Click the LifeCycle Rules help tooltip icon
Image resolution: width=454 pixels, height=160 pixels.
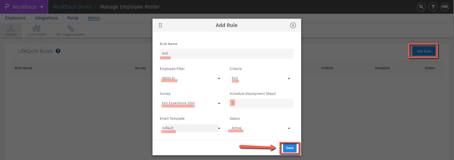[x=58, y=51]
